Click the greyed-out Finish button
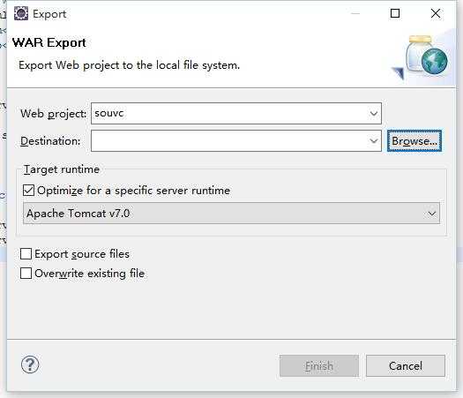Image resolution: width=463 pixels, height=398 pixels. click(319, 366)
